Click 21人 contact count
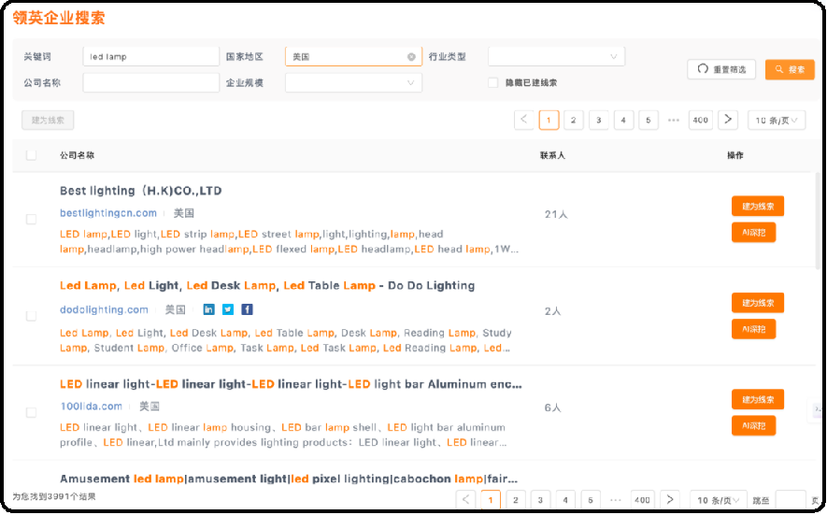Viewport: 827px width, 515px height. tap(556, 214)
